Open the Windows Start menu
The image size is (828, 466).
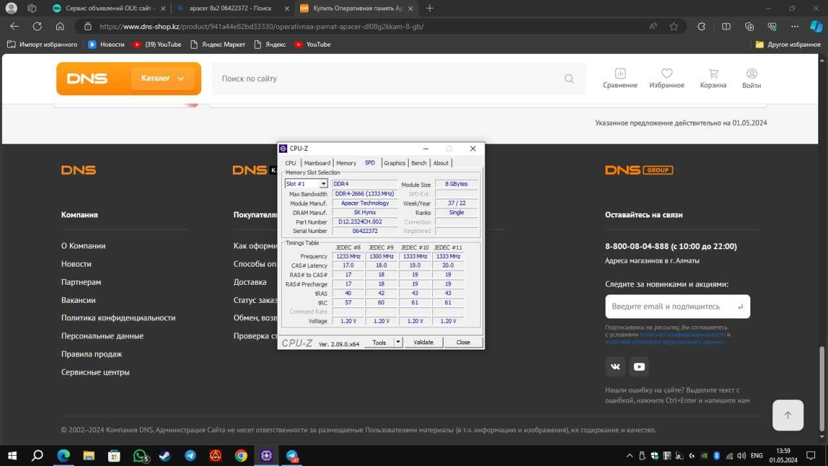[12, 456]
